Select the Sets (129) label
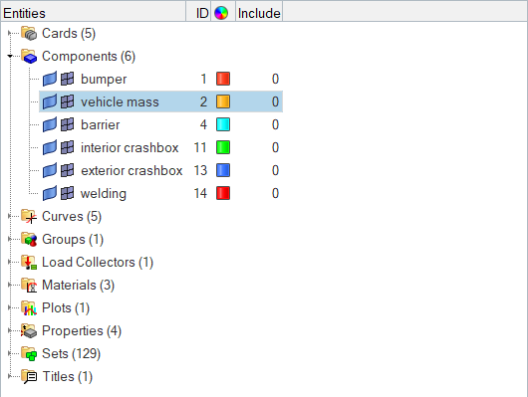 click(72, 353)
